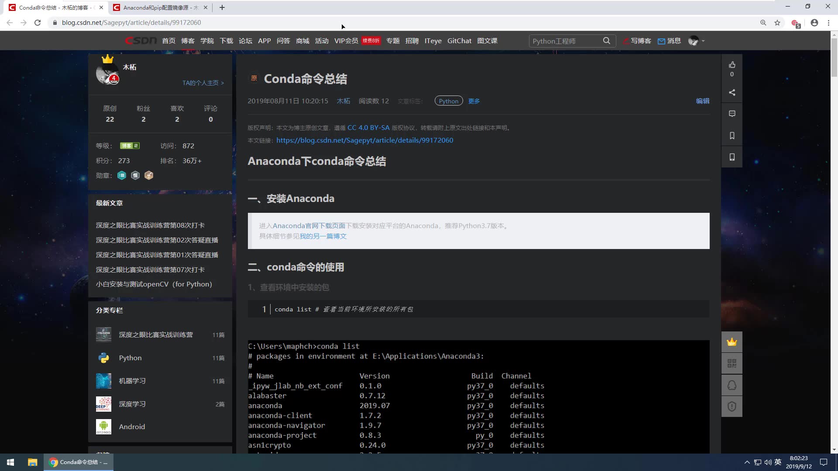Click the 编辑 edit link
The height and width of the screenshot is (471, 838).
(702, 101)
